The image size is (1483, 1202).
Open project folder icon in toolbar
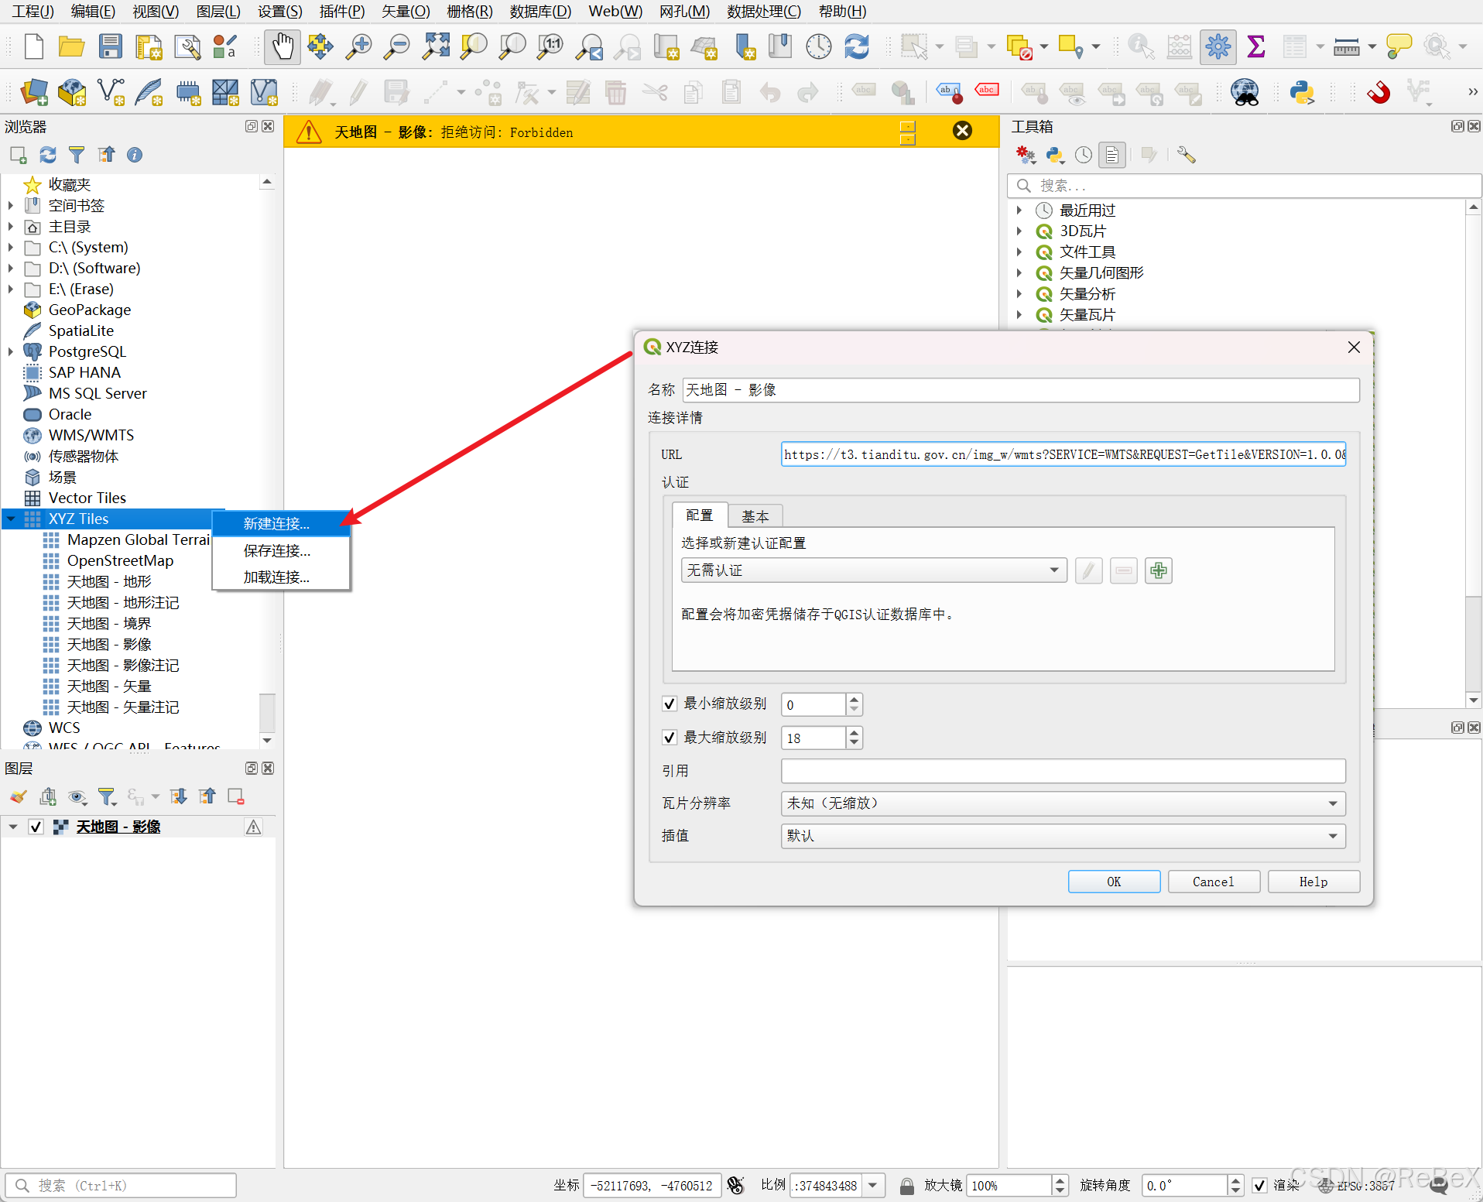pyautogui.click(x=71, y=46)
